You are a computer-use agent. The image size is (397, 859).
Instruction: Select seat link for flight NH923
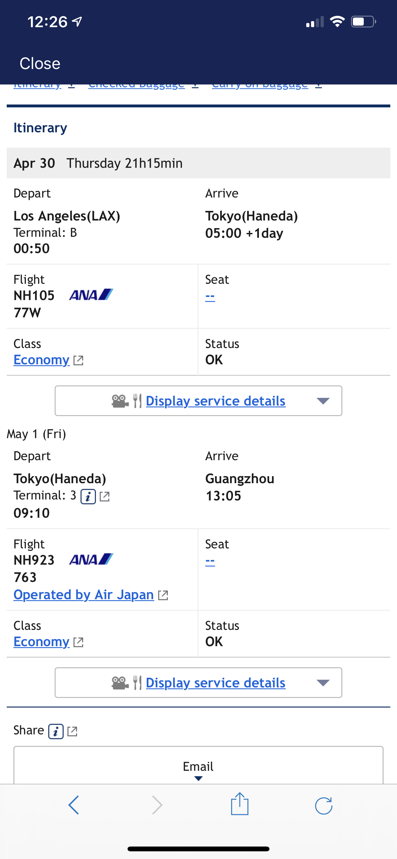pyautogui.click(x=210, y=561)
